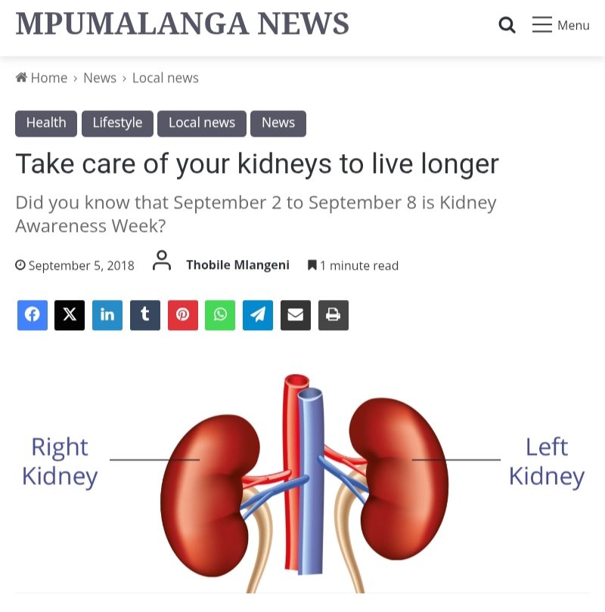Share the article on LinkedIn
605x612 pixels.
[x=107, y=315]
